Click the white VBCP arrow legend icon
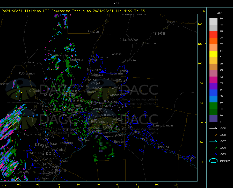 click(x=213, y=128)
